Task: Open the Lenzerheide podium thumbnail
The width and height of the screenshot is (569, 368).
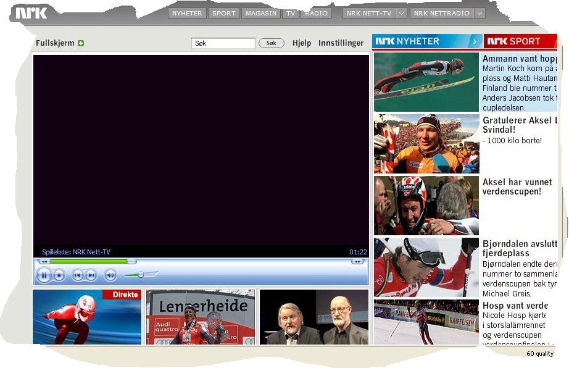Action: pyautogui.click(x=201, y=317)
